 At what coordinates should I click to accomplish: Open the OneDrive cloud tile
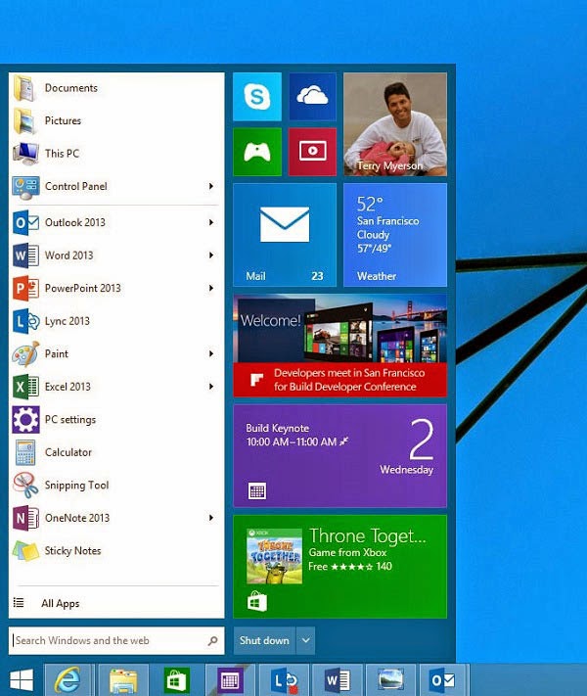(312, 97)
